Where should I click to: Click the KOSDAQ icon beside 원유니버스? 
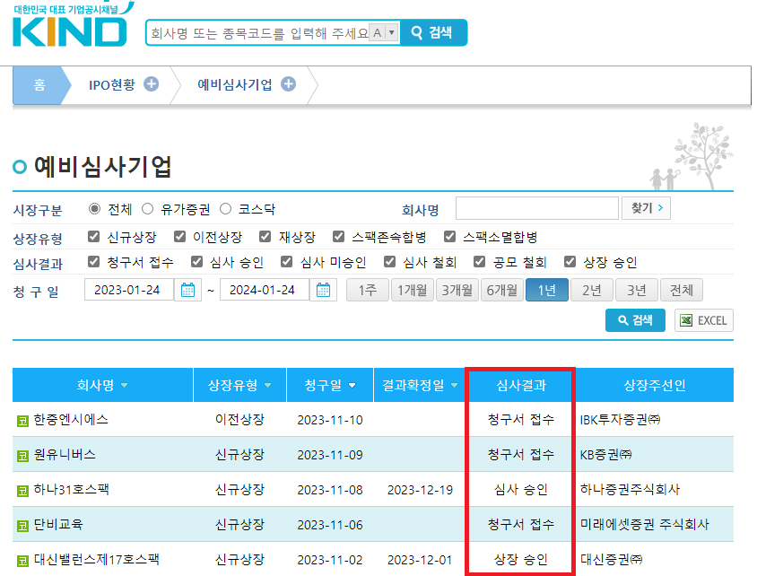(22, 456)
